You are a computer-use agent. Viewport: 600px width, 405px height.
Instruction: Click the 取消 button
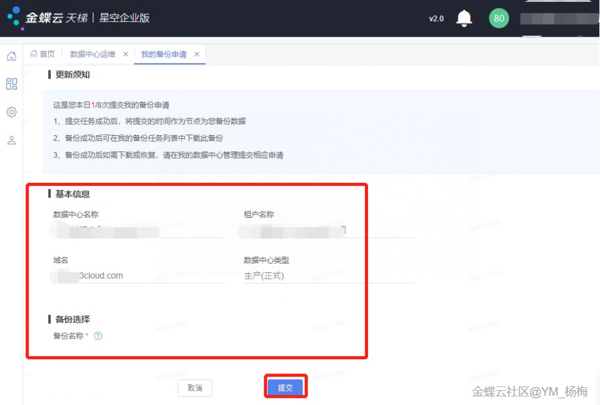point(195,388)
